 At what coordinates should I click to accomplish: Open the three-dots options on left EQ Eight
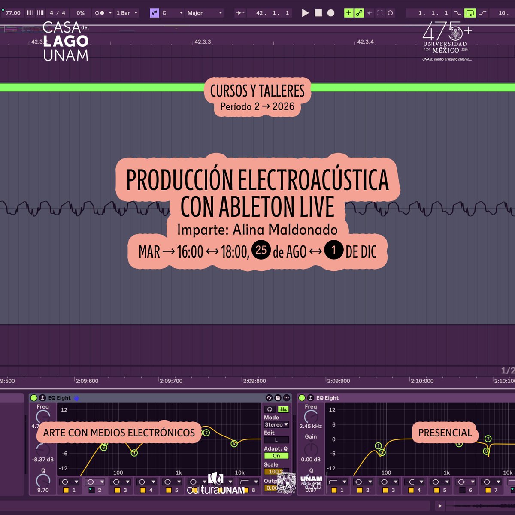coord(286,398)
